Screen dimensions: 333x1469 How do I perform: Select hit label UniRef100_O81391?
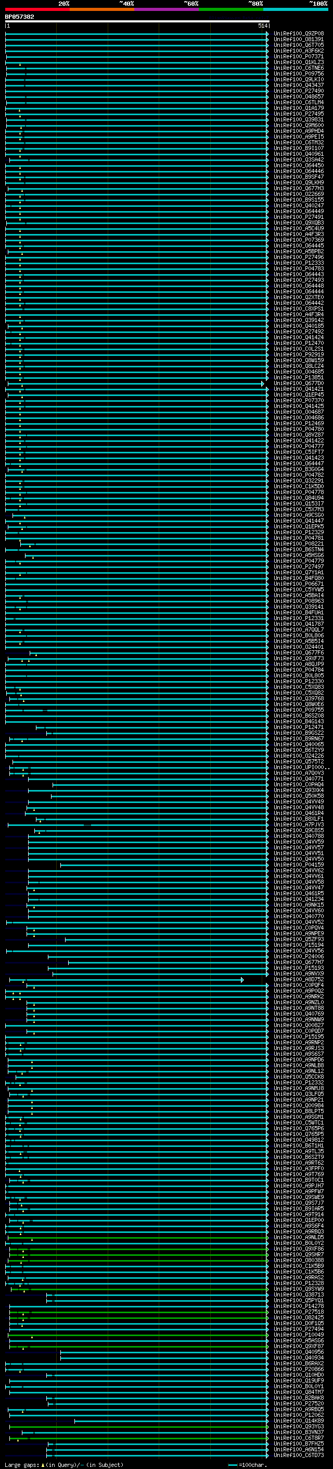click(x=299, y=40)
